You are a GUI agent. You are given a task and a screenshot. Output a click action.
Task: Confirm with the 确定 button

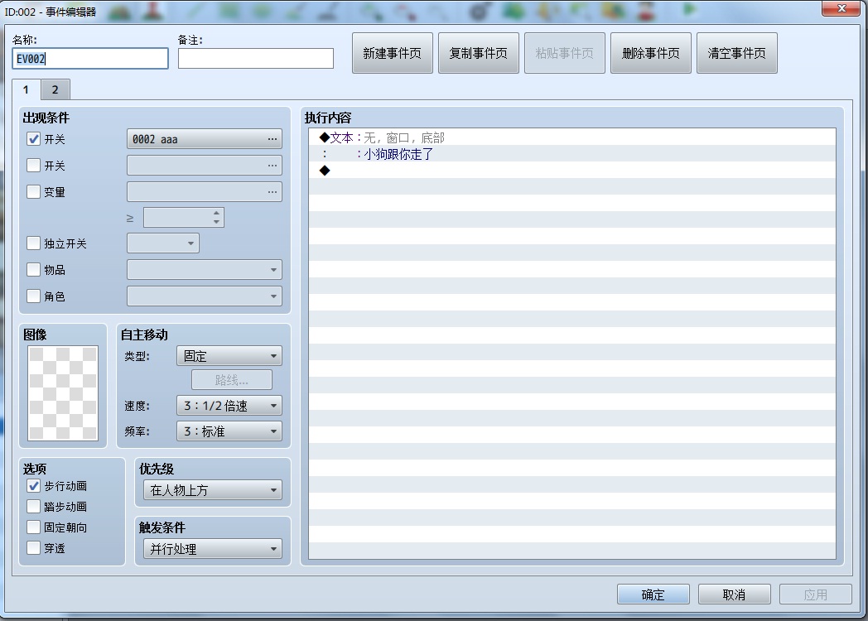click(653, 595)
